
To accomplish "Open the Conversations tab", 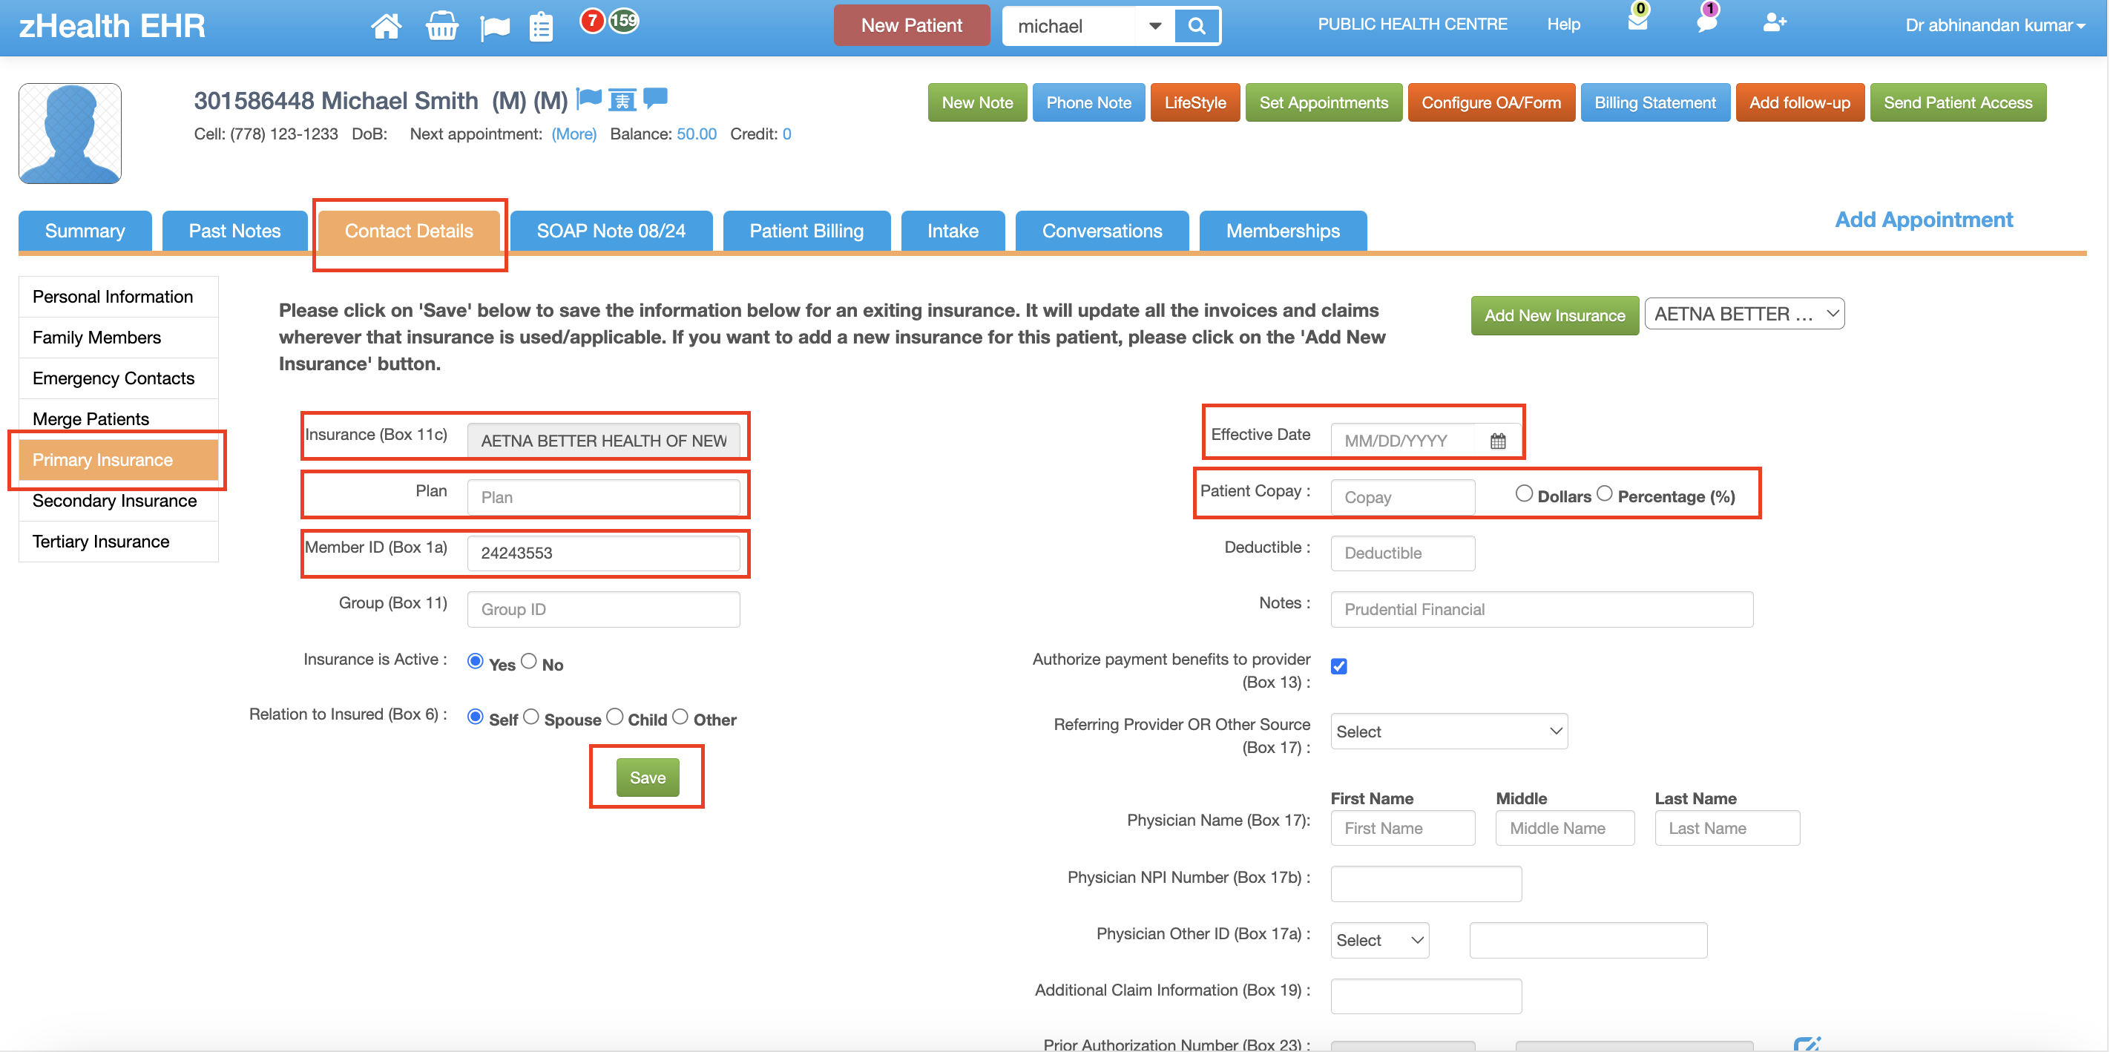I will tap(1102, 231).
